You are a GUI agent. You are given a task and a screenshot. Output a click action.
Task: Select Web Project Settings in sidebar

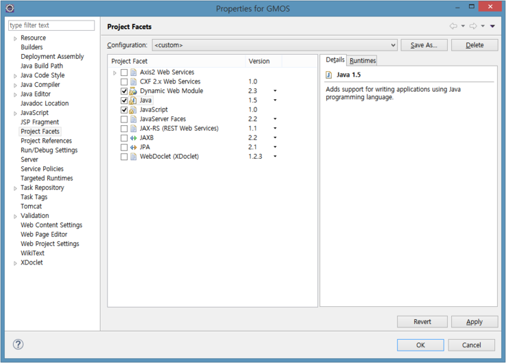pos(50,243)
